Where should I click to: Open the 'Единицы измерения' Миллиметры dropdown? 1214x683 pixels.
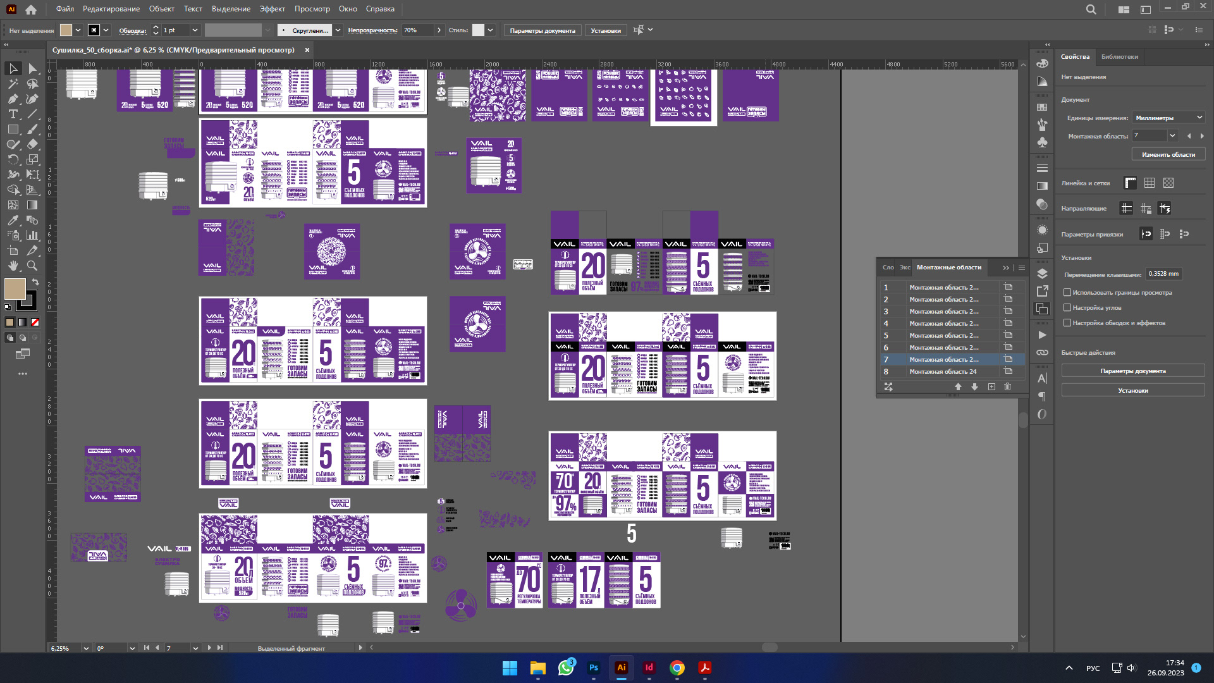tap(1168, 118)
